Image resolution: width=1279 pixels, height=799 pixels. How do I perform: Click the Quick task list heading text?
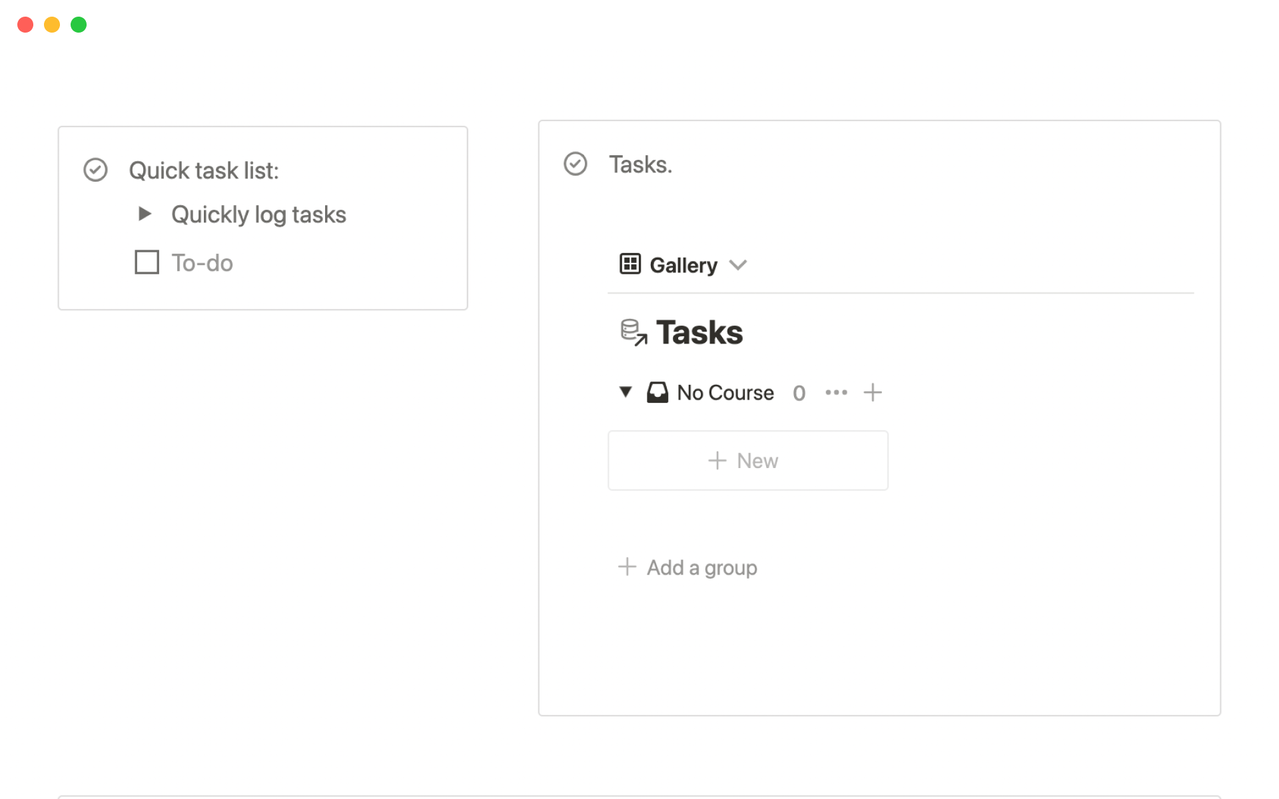[x=204, y=170]
